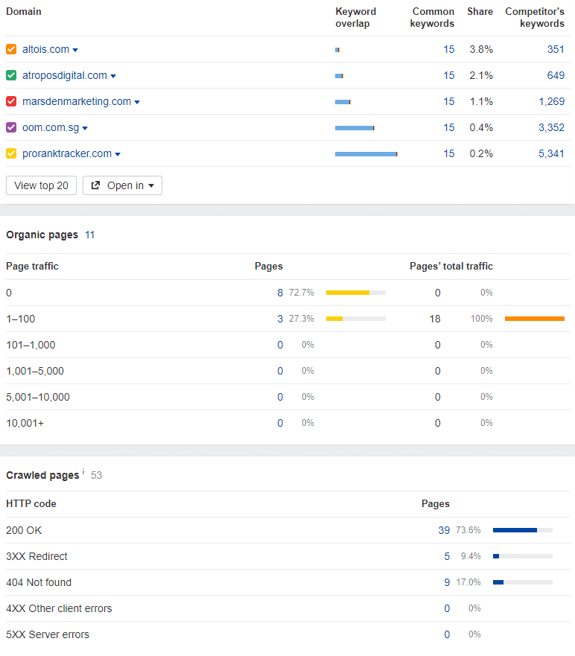
Task: Toggle the proranktracker.com checkbox
Action: 11,153
